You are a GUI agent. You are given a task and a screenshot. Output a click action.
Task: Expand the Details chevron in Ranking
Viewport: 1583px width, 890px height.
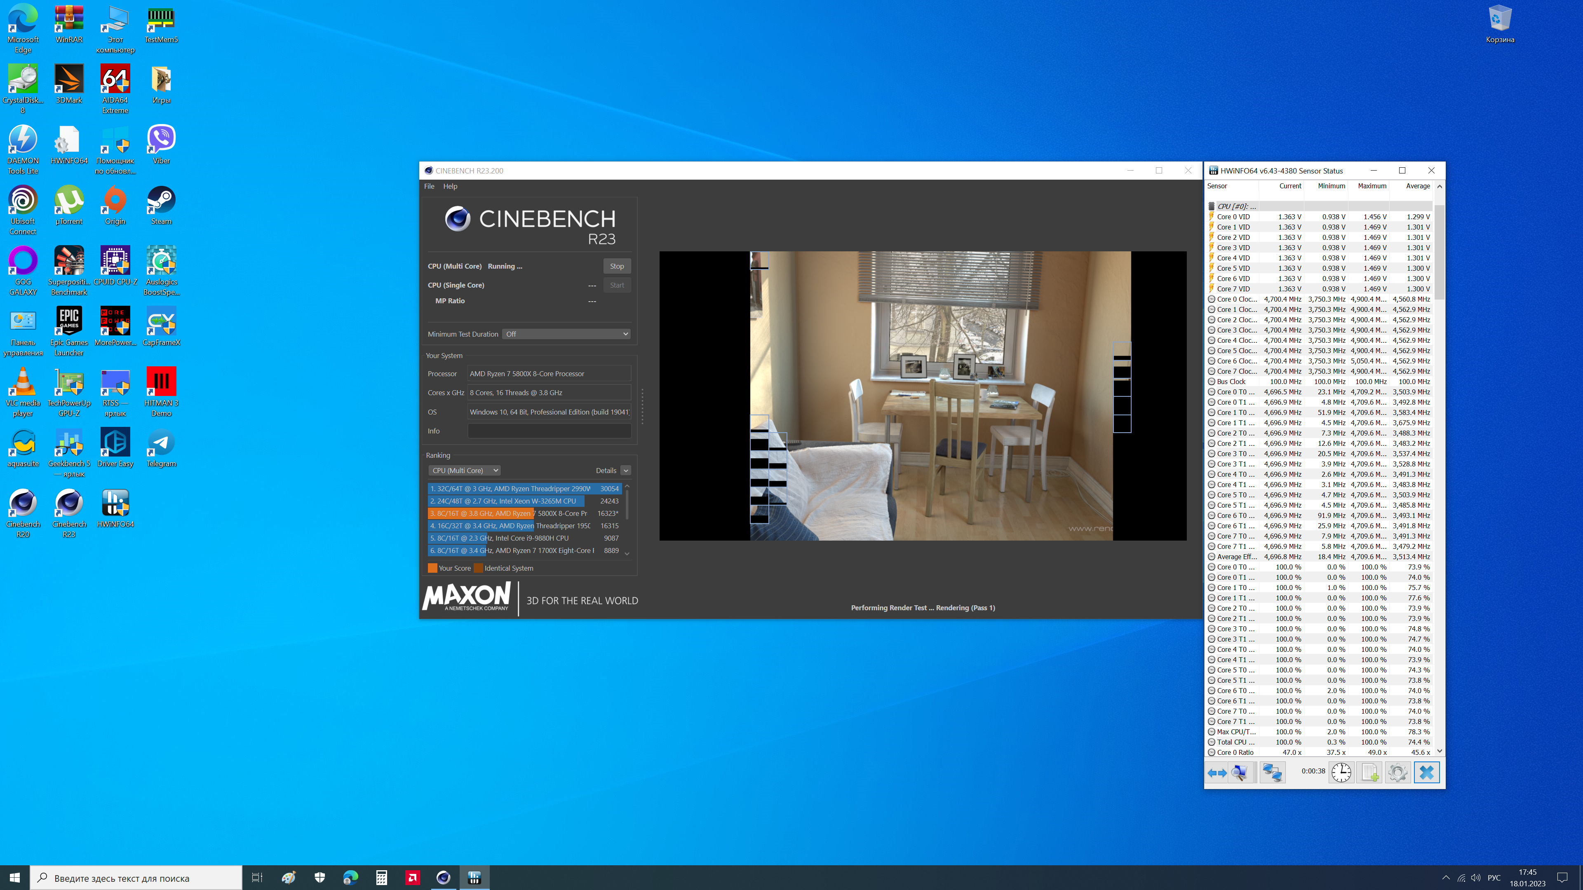pos(626,471)
